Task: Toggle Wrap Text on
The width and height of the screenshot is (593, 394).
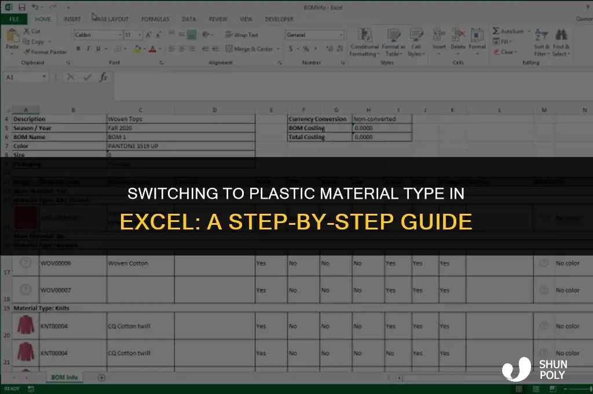Action: 241,35
